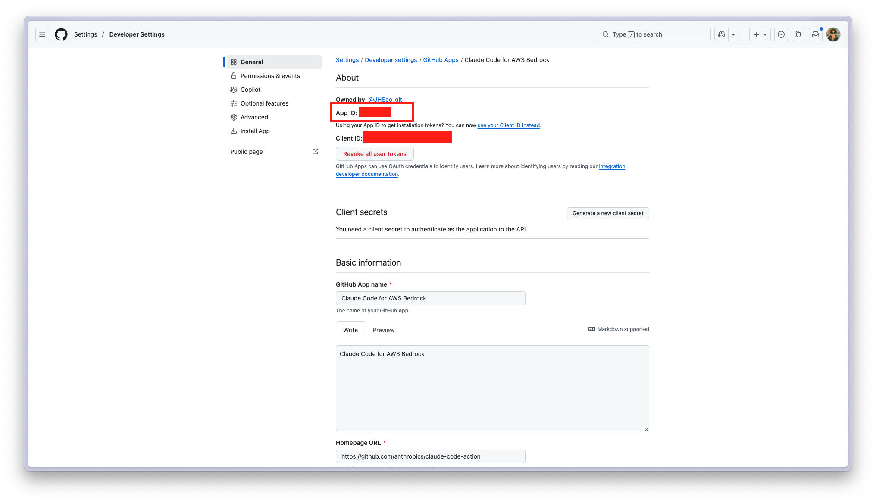Go to Install App section
876x503 pixels.
tap(255, 131)
